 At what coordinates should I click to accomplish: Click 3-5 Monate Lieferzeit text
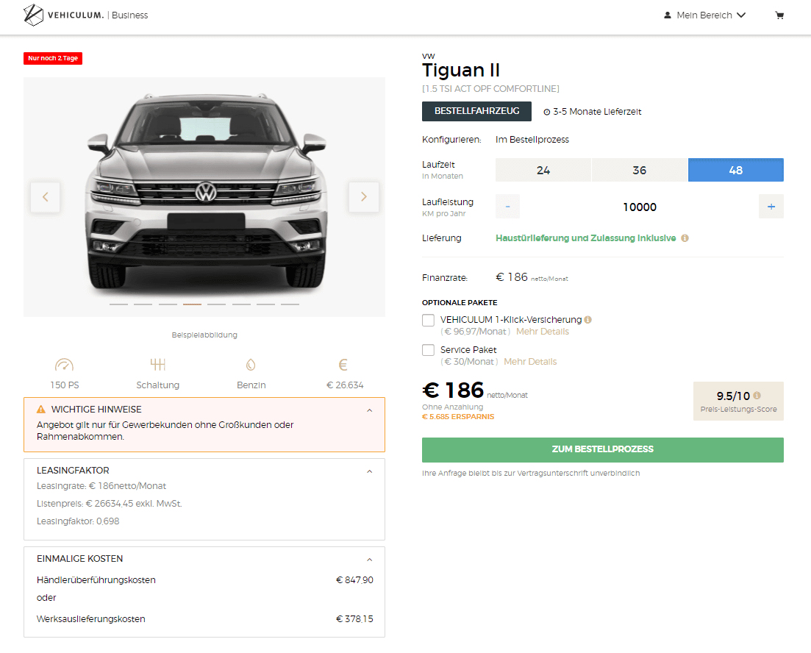coord(597,112)
